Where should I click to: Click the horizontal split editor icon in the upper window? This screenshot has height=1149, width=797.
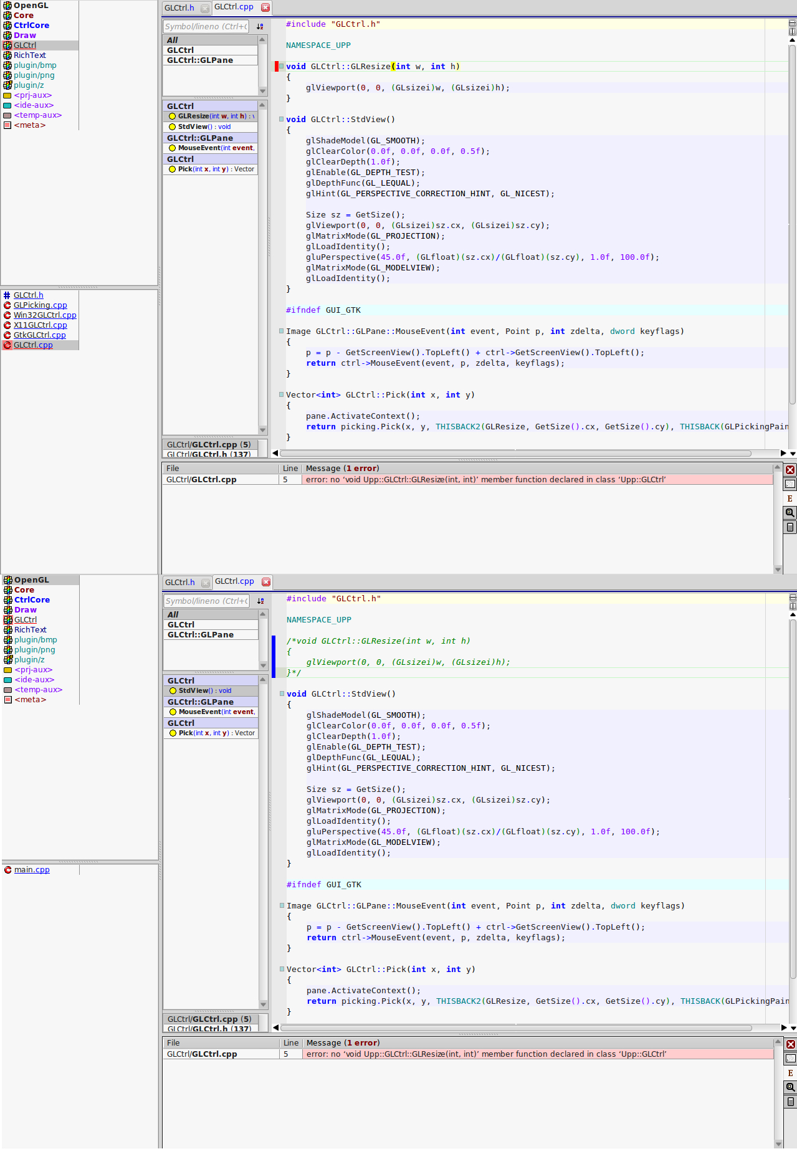click(x=793, y=23)
